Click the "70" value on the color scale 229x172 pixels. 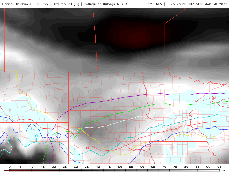coord(164,167)
